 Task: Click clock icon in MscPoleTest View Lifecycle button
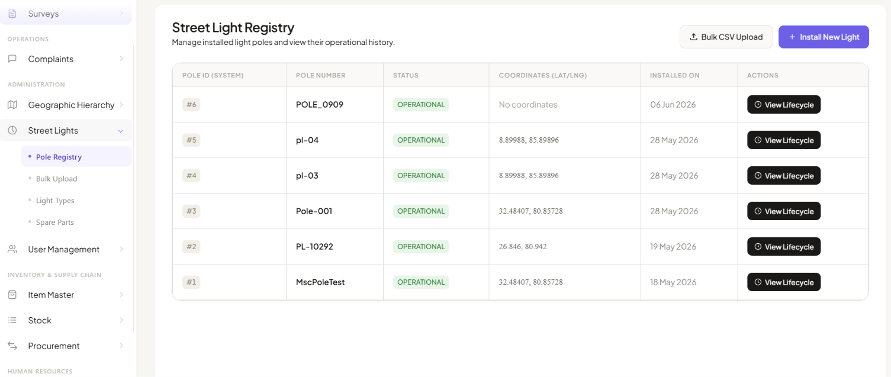758,282
